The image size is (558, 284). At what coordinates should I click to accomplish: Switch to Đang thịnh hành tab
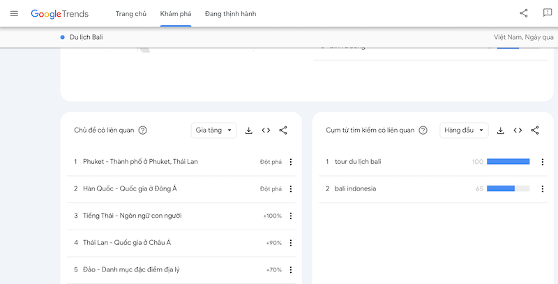pos(231,14)
